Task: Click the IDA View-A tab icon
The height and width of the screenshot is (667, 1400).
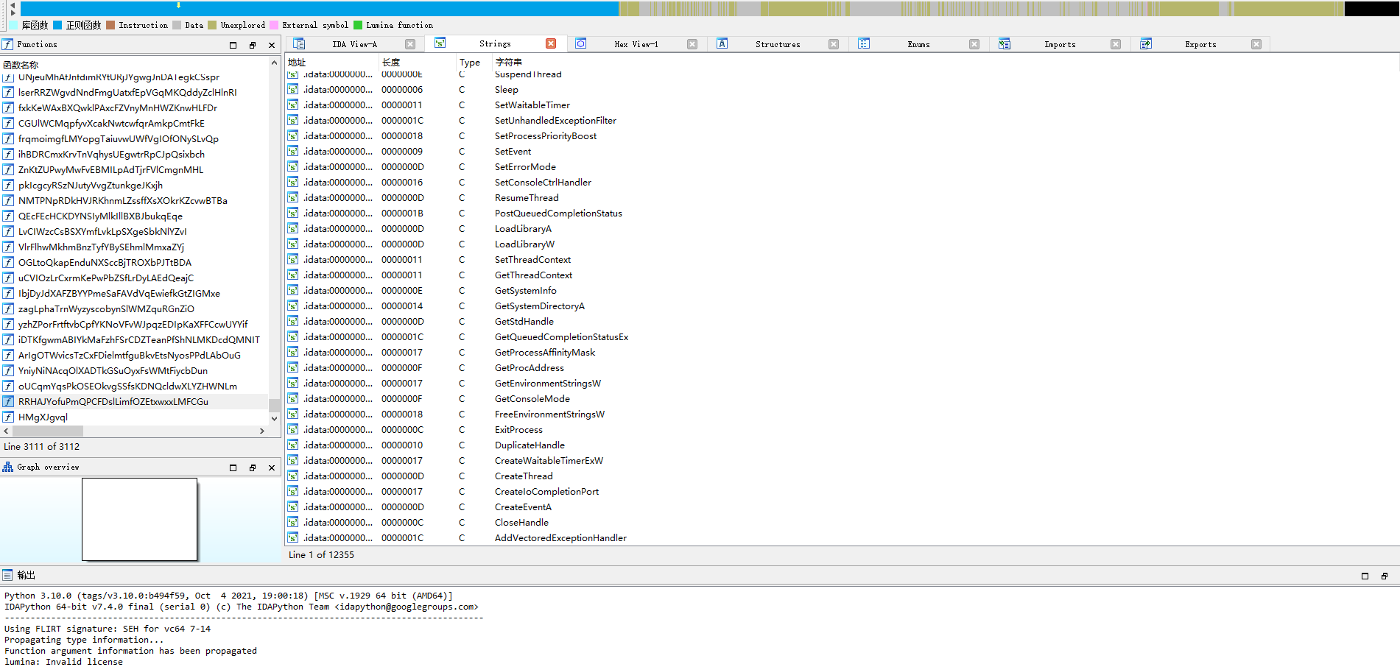Action: [299, 44]
